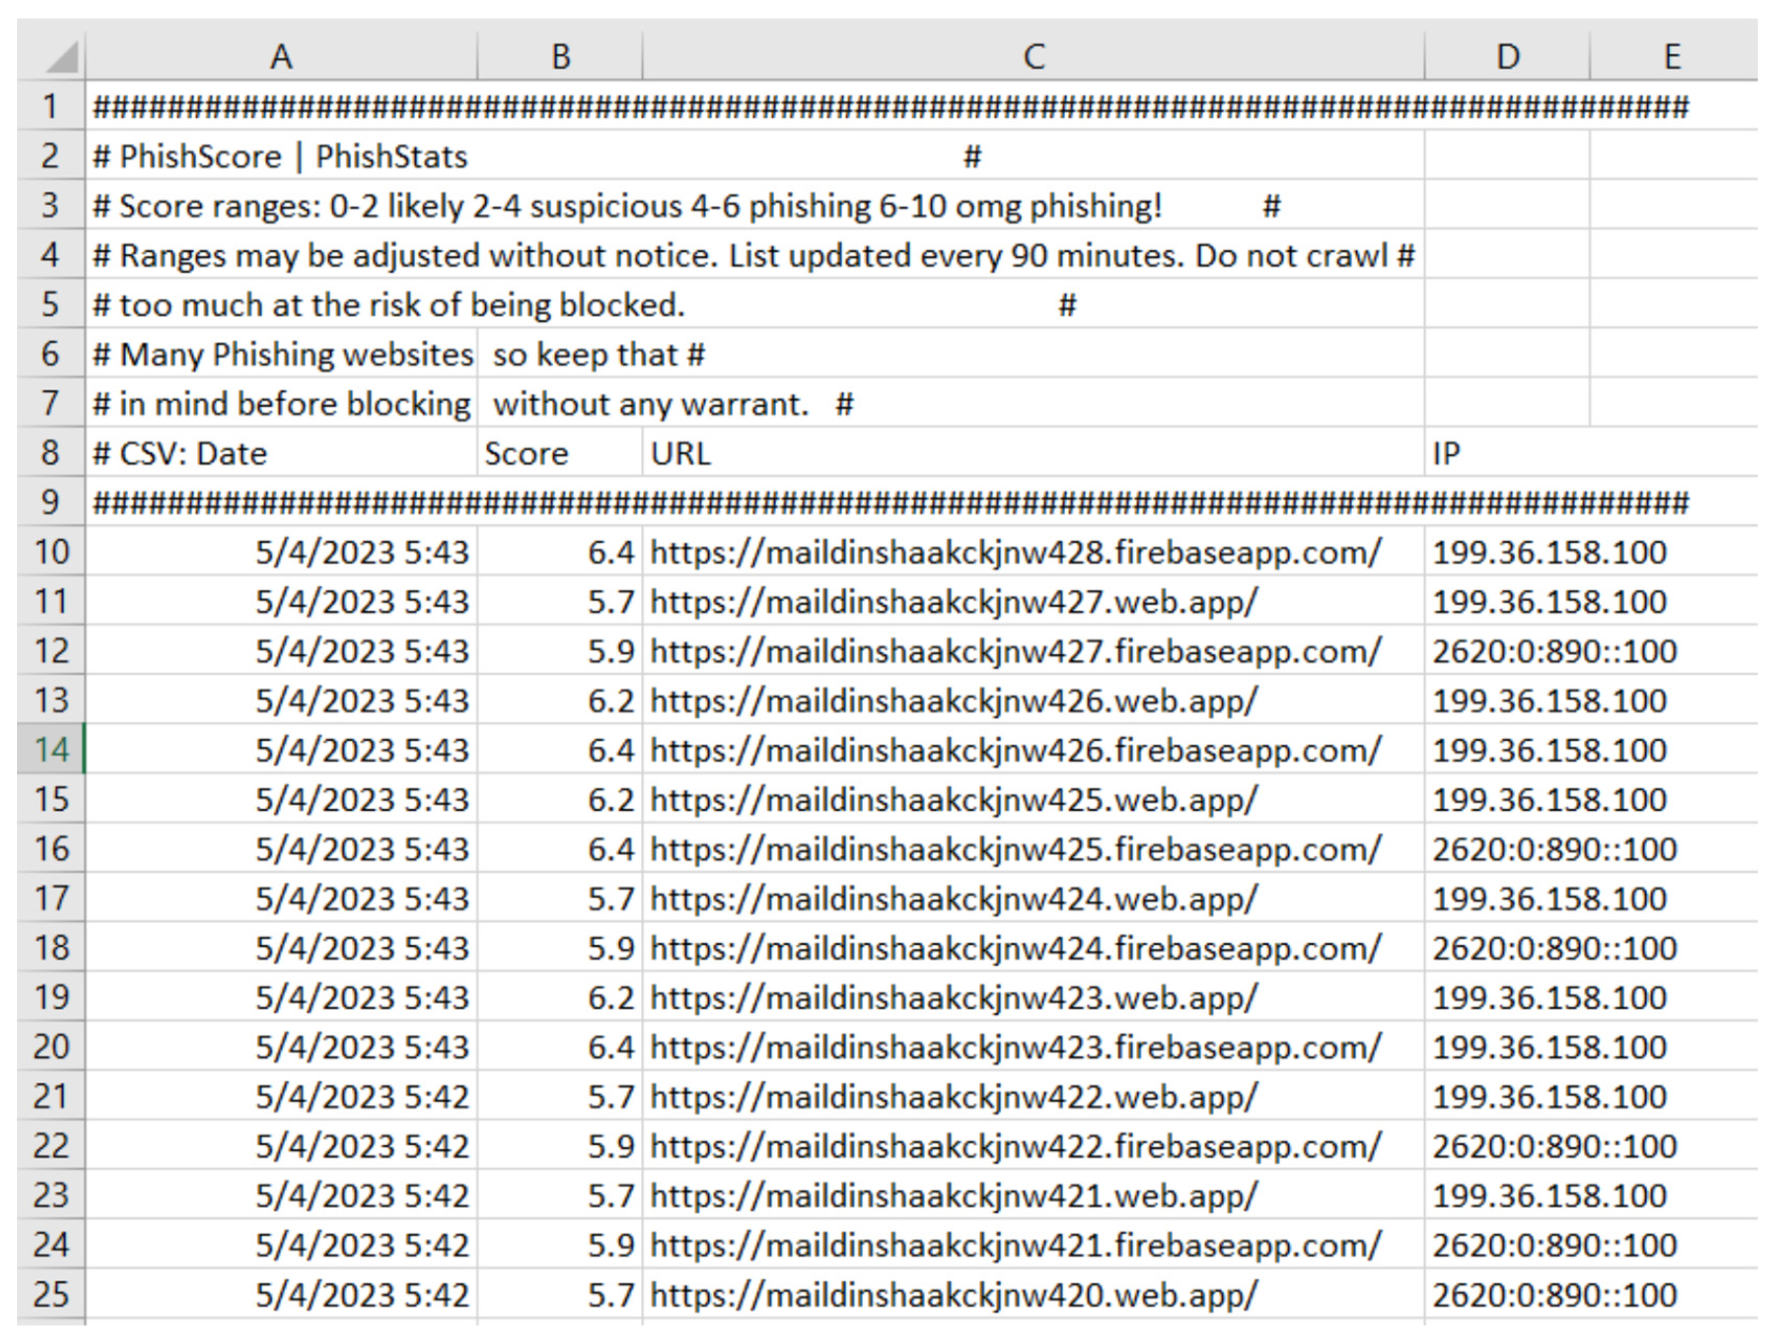The image size is (1776, 1342).
Task: Select row 25 header
Action: tap(51, 1294)
